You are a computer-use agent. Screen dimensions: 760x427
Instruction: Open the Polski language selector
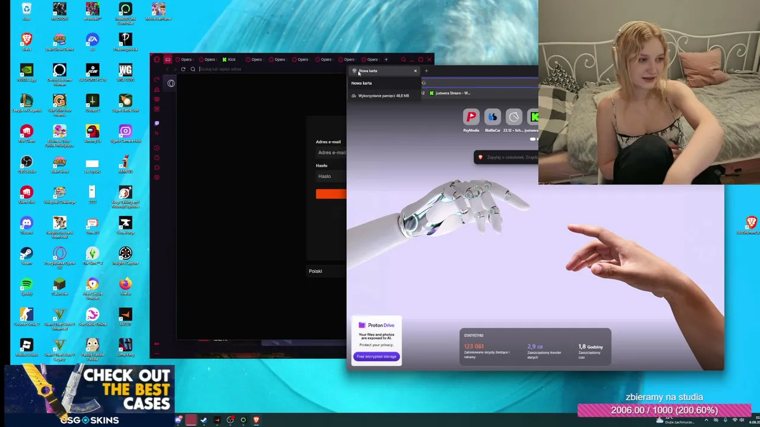pyautogui.click(x=326, y=271)
